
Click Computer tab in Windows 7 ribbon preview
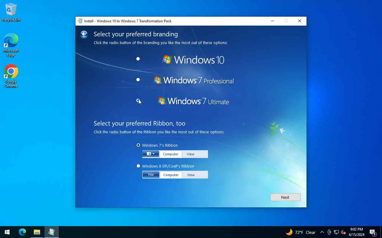tap(170, 154)
